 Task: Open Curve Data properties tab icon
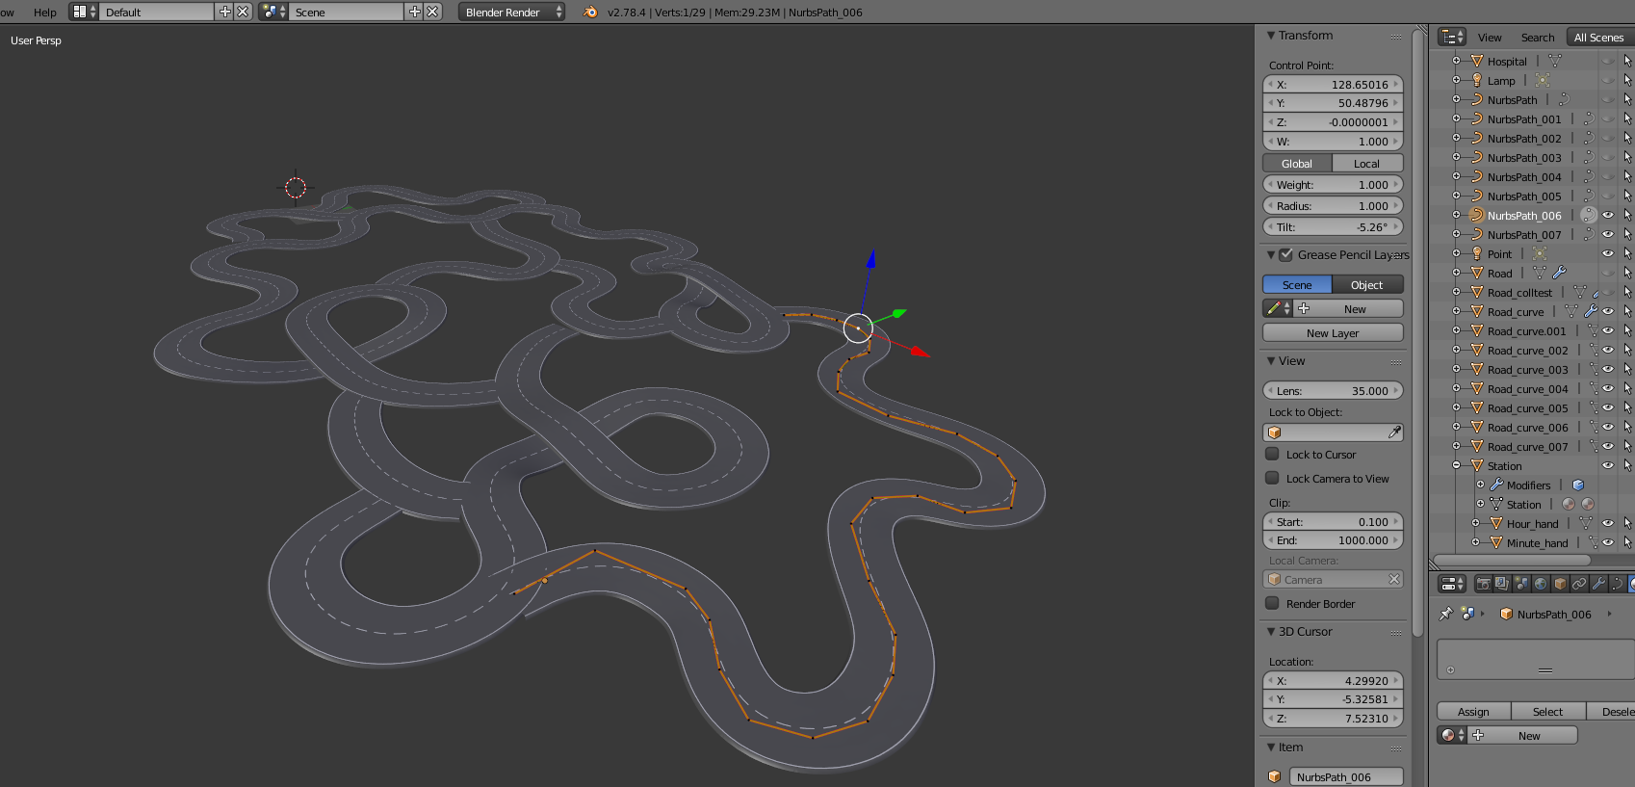1618,584
